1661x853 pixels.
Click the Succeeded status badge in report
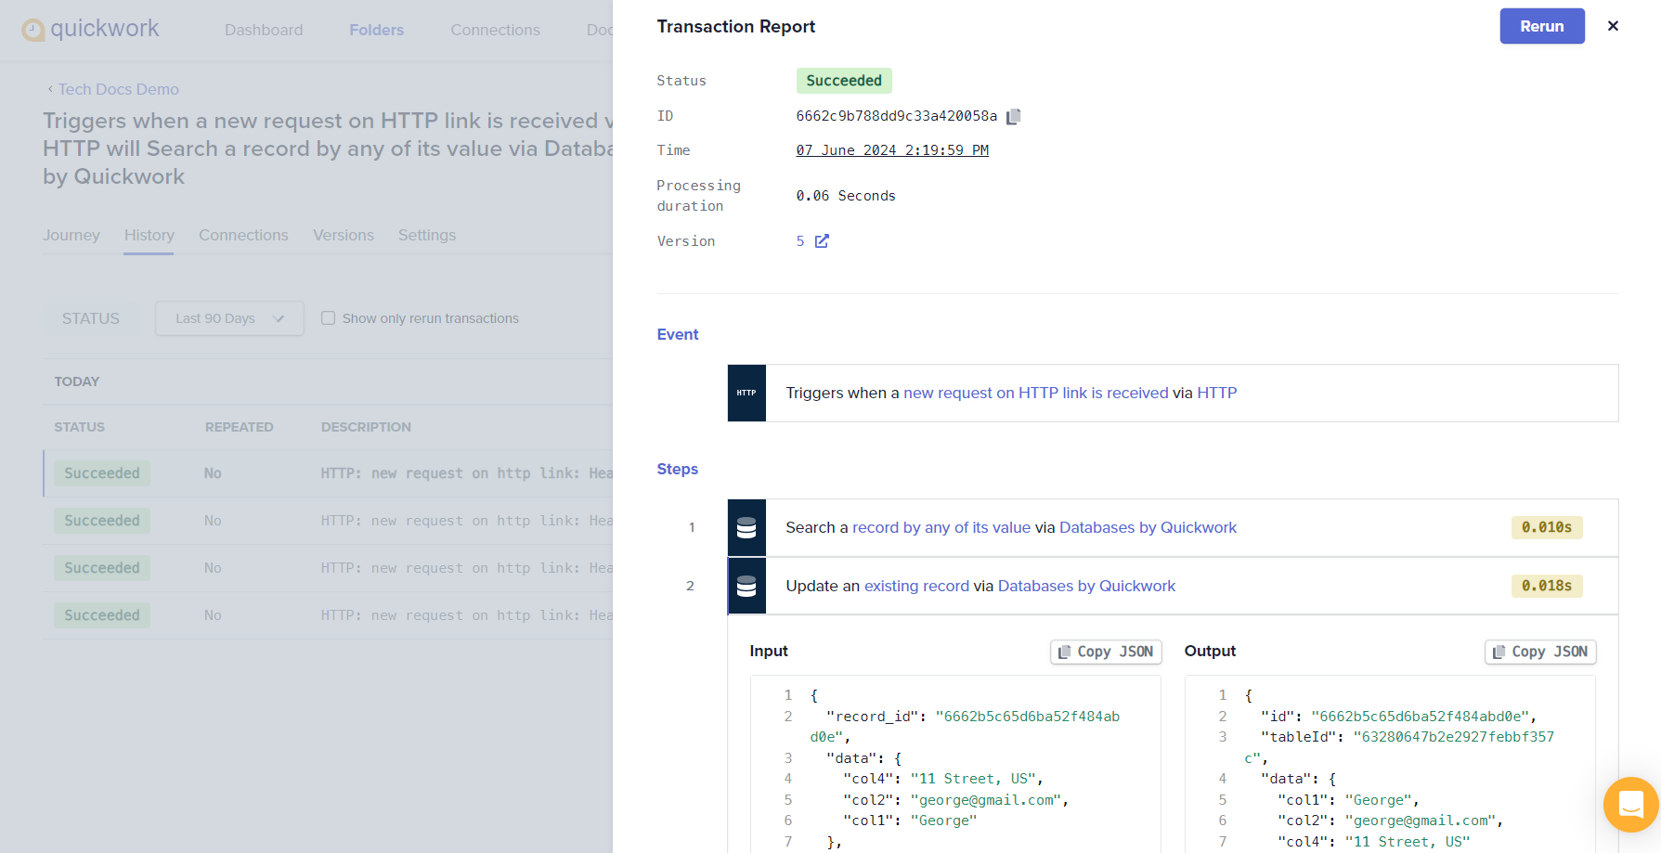point(844,81)
